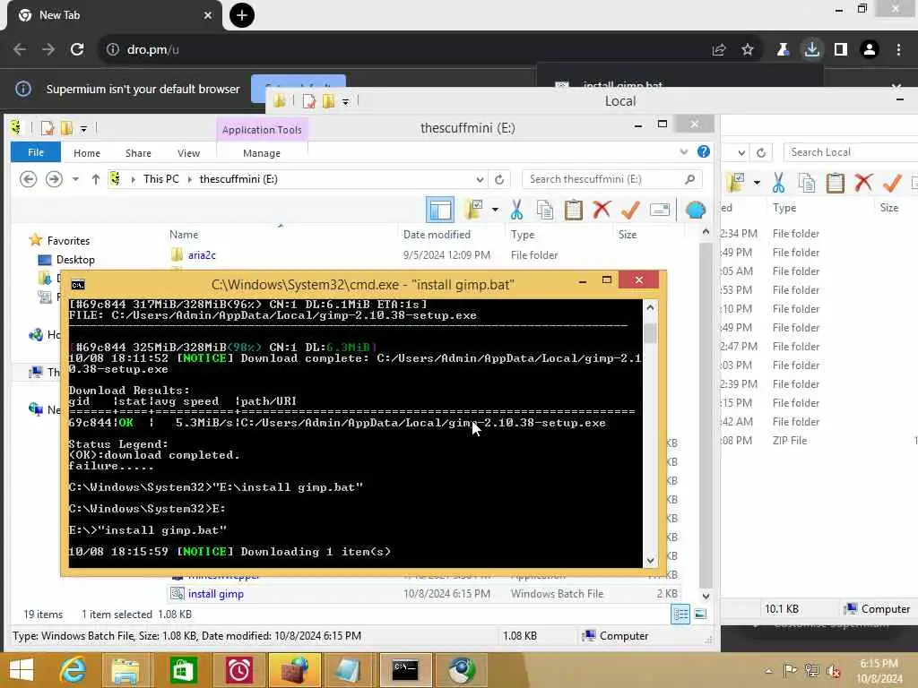Click the red X Delete in thescuffmini toolbar
Image resolution: width=918 pixels, height=688 pixels.
[x=602, y=210]
